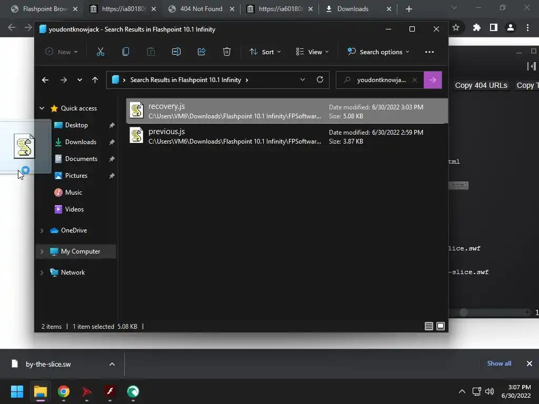Open Flash Player taskbar icon

[x=110, y=391]
